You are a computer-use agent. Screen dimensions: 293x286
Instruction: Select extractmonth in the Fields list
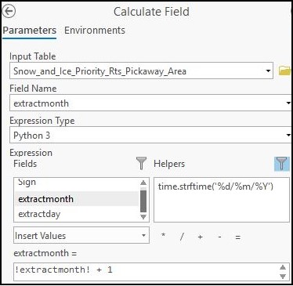point(77,199)
